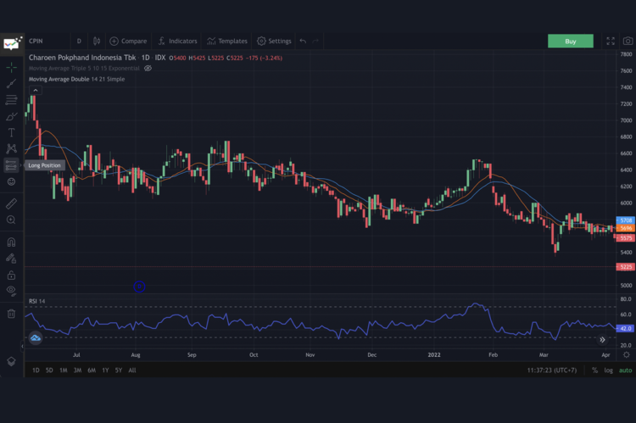Toggle magnet mode in left toolbar
636x423 pixels.
click(12, 242)
